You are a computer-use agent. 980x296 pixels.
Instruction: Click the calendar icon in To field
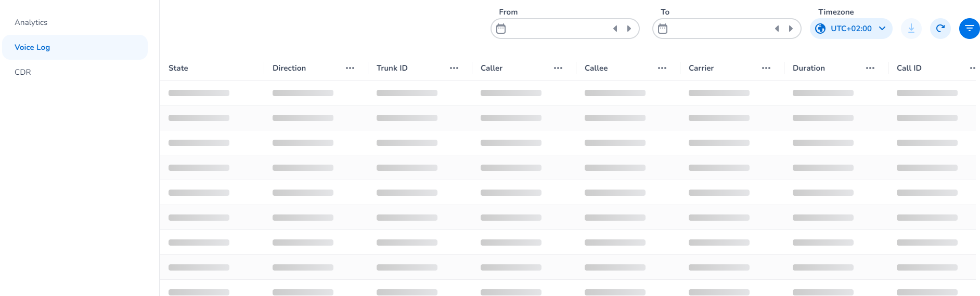pyautogui.click(x=663, y=29)
